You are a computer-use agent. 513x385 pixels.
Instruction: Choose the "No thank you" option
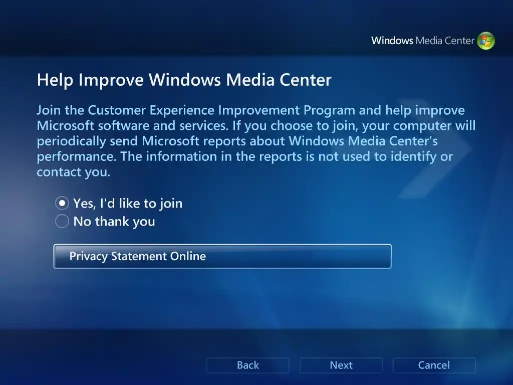pos(62,221)
